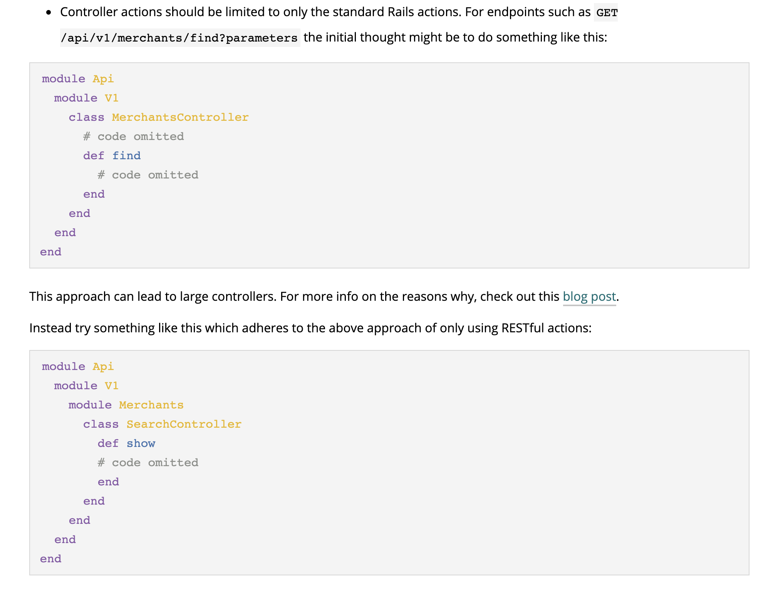The height and width of the screenshot is (590, 778).
Task: Click the paragraph about large controllers
Action: (x=324, y=297)
